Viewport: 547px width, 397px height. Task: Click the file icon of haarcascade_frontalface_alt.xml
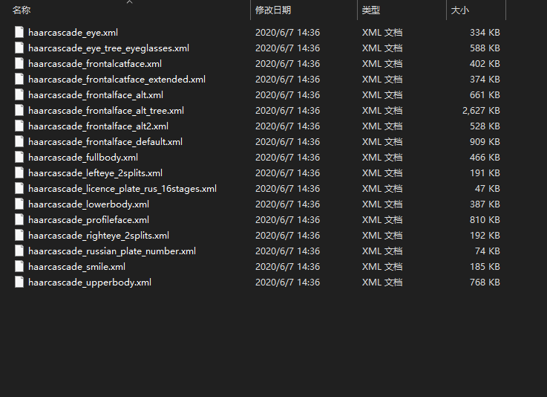click(19, 94)
